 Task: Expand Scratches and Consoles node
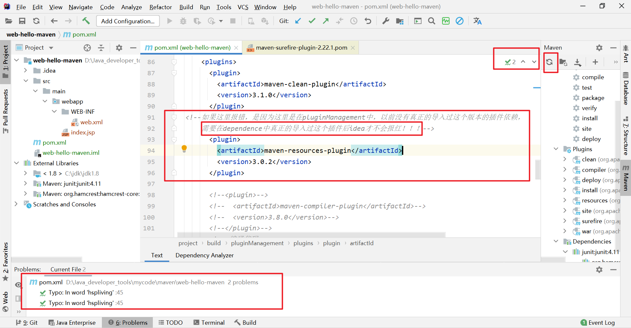coord(16,204)
